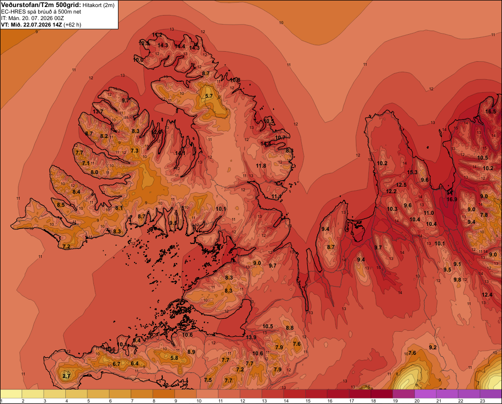Image resolution: width=502 pixels, height=404 pixels.
Task: Select the 5.7 temperature reading
Action: pos(209,96)
